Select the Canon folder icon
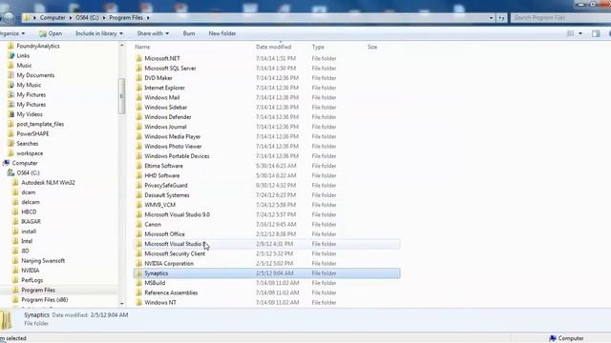611x343 pixels. (138, 225)
